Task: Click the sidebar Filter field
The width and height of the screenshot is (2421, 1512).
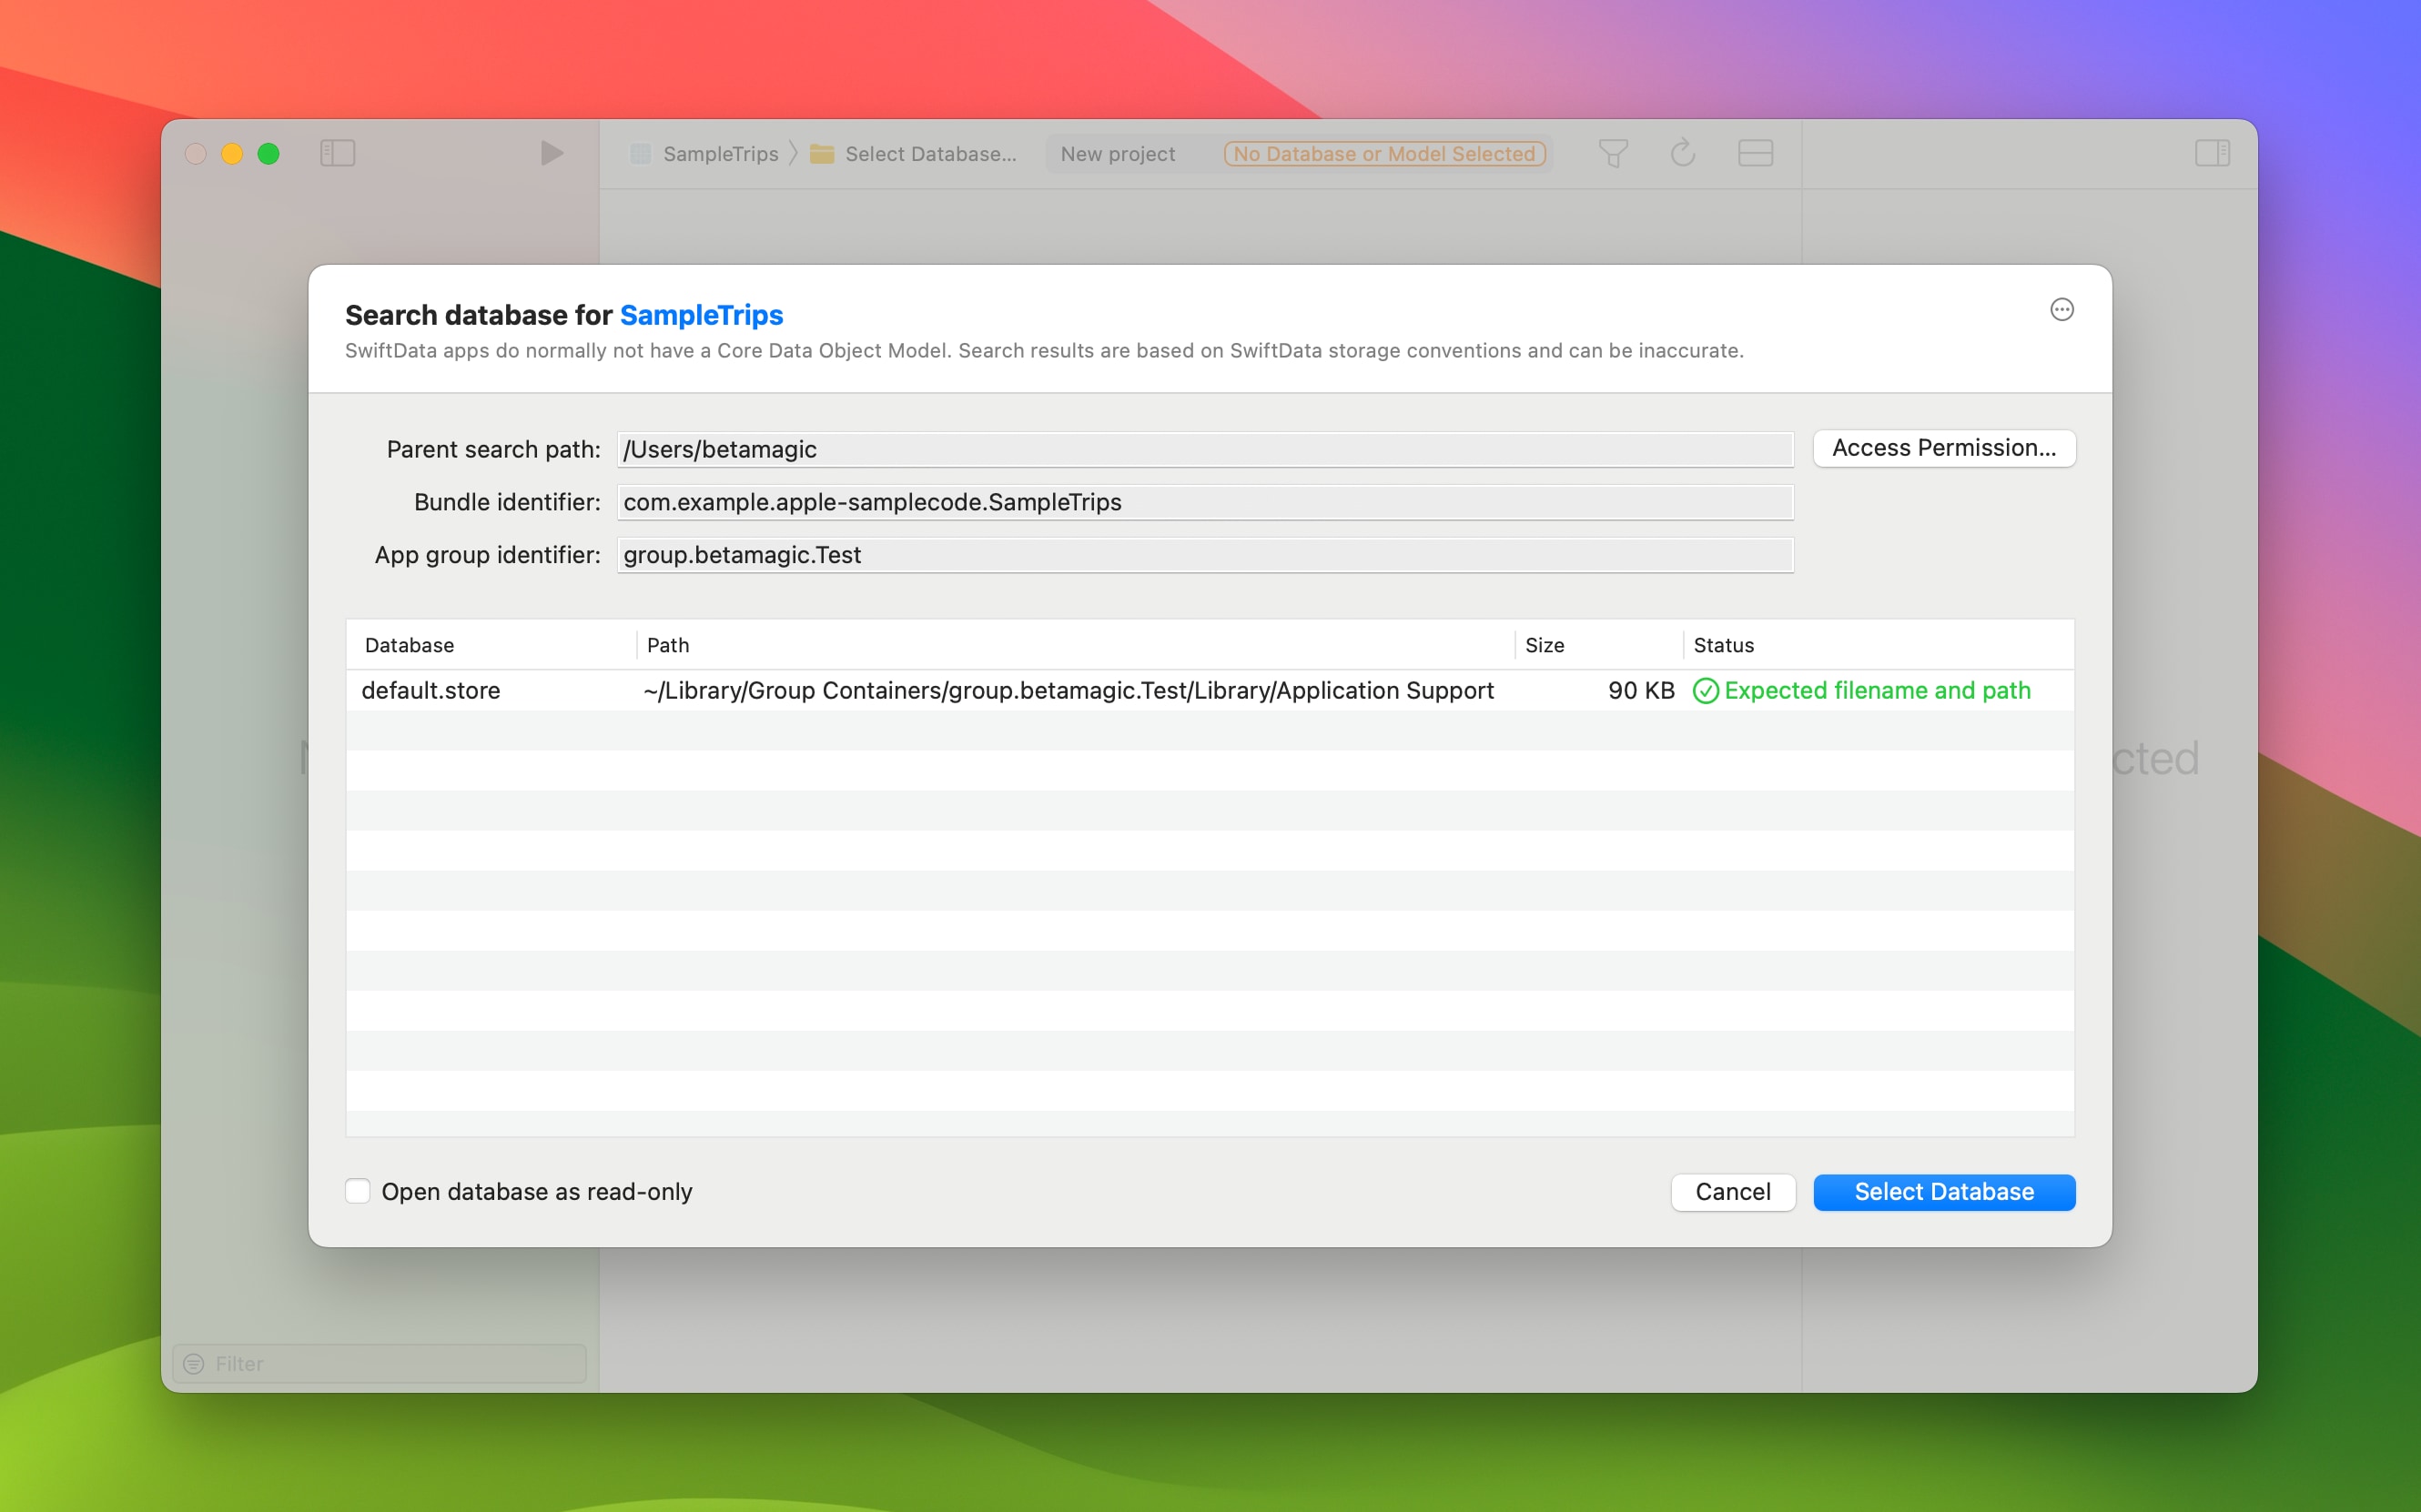Action: [380, 1364]
